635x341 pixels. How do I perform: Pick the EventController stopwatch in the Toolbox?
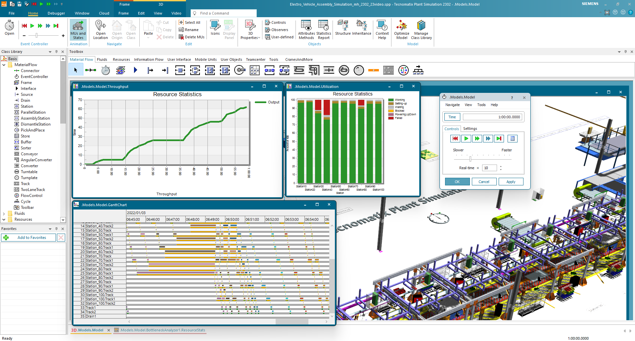coord(106,70)
